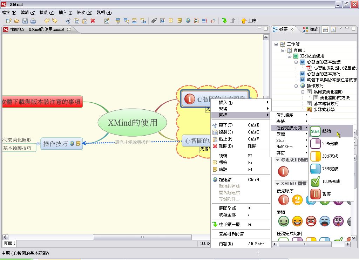Click the Cut scissors toolbar icon

coord(68,21)
